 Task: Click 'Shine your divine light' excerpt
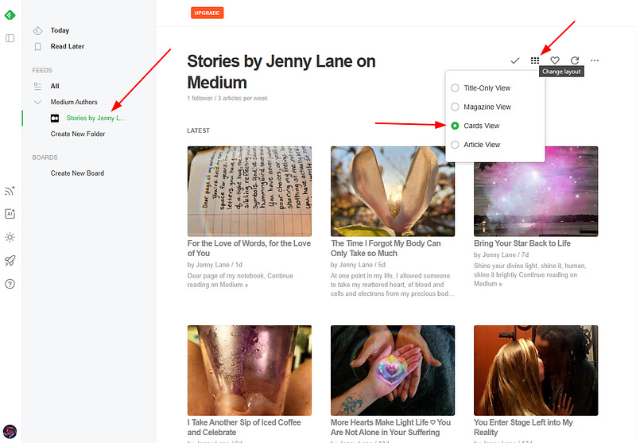point(529,275)
